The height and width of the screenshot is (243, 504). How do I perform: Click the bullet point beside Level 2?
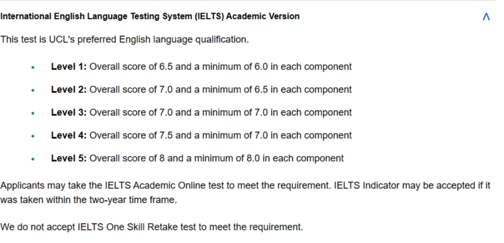pyautogui.click(x=33, y=90)
